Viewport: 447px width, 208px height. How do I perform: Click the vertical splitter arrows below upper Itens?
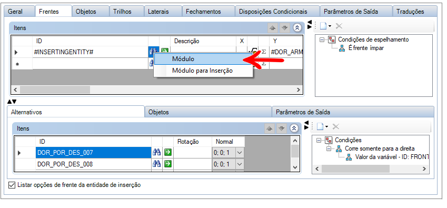12,102
